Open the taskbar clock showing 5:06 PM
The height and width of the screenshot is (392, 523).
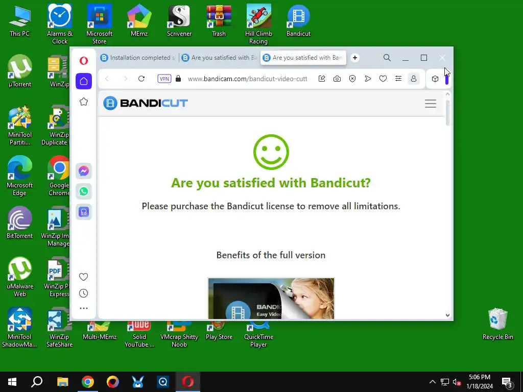tap(480, 382)
